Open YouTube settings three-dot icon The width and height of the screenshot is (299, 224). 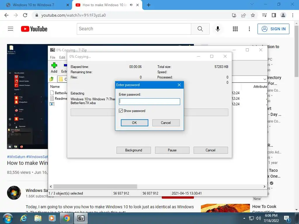[249, 29]
